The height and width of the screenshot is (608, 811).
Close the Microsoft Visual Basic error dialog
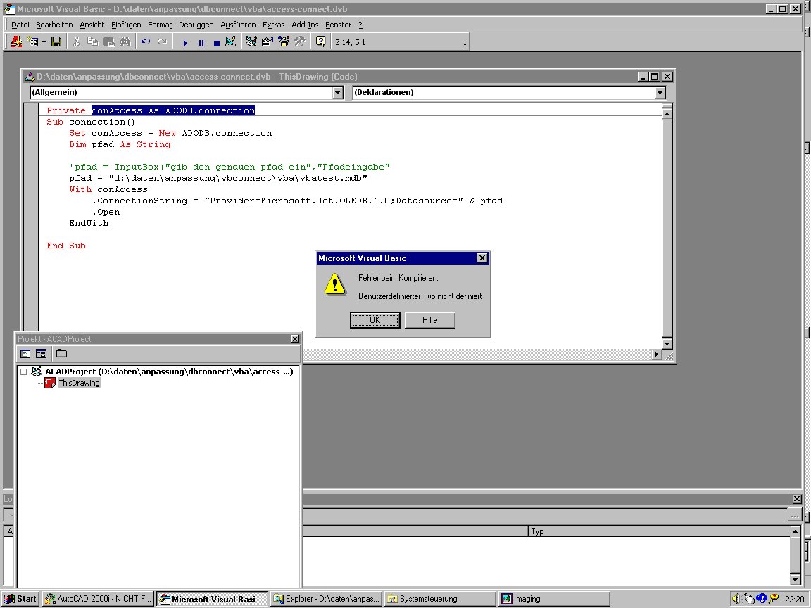(482, 258)
